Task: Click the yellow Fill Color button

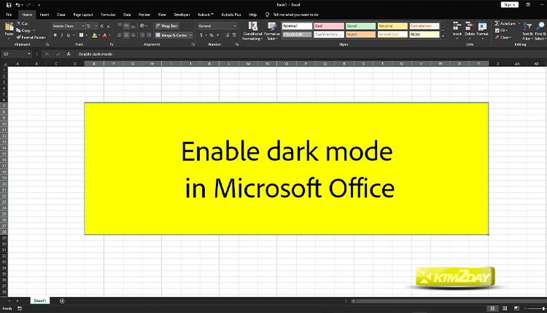Action: point(95,35)
